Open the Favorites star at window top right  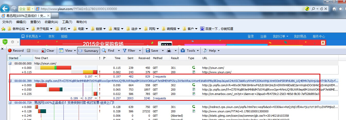point(341,9)
